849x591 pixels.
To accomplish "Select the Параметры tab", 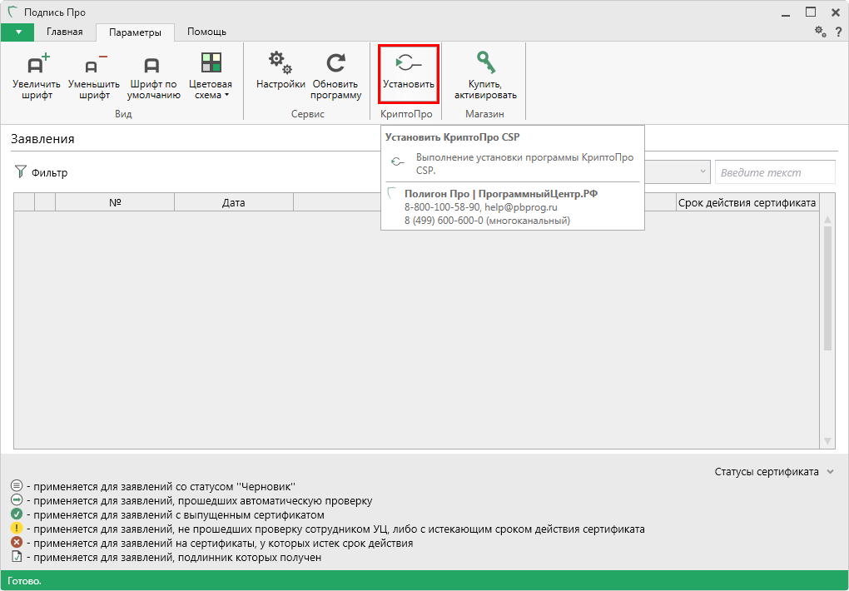I will pyautogui.click(x=135, y=32).
